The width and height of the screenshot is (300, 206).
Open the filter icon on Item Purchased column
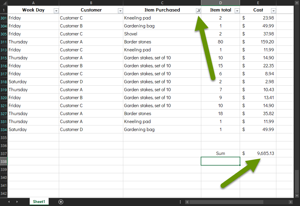coord(198,10)
